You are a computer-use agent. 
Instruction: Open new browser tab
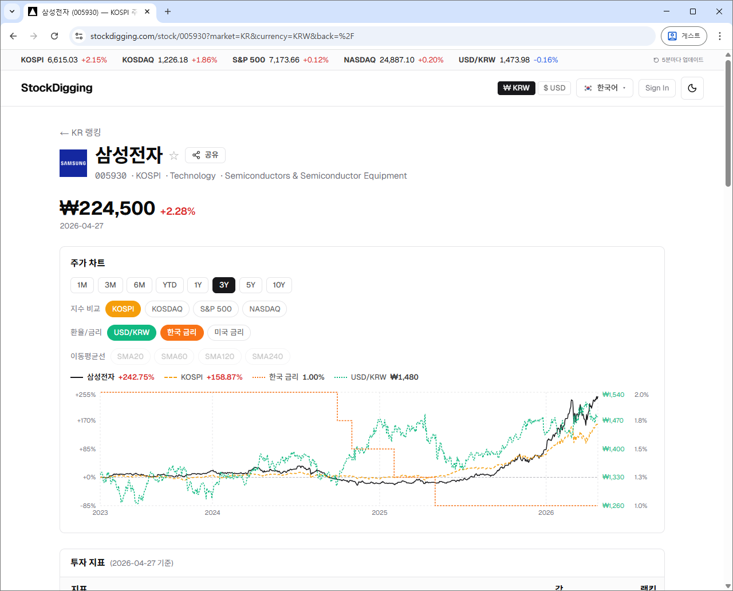tap(168, 11)
